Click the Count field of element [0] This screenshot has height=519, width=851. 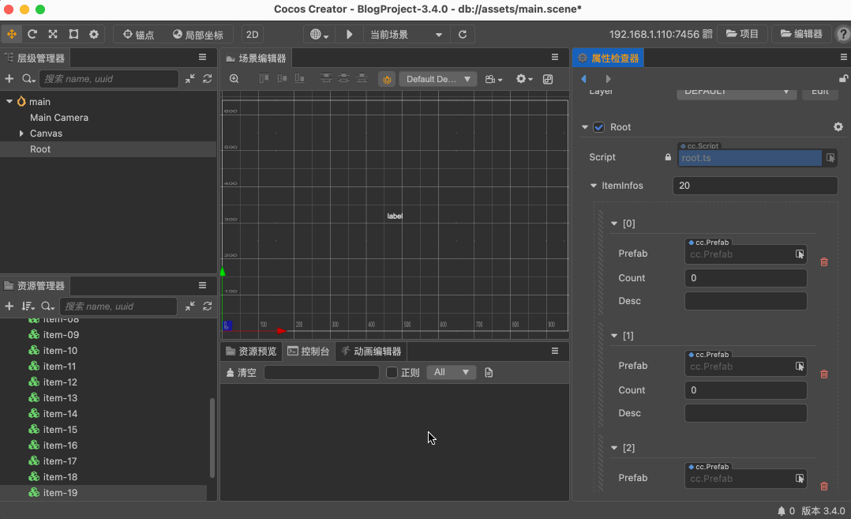(x=746, y=278)
